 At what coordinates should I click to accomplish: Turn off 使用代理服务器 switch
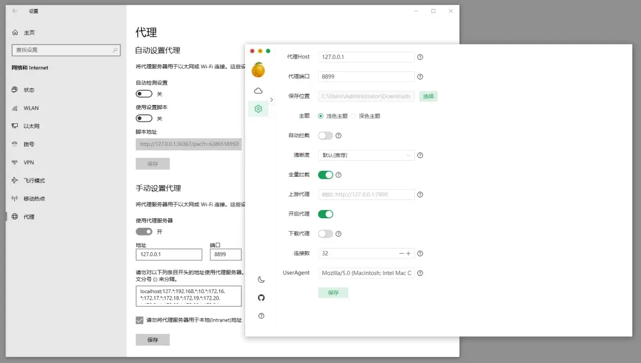click(x=144, y=231)
